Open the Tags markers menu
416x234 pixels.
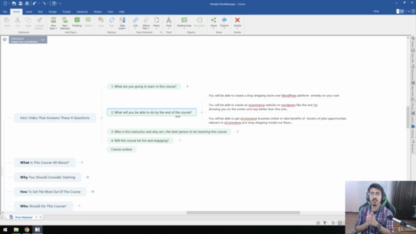[x=112, y=23]
